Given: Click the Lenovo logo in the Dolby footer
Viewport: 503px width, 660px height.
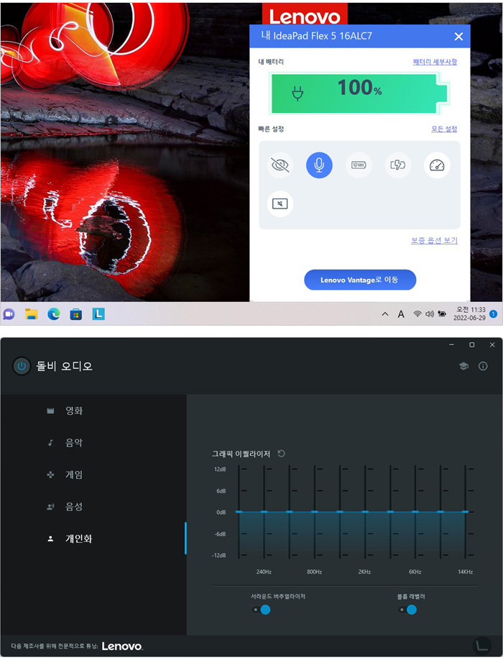Looking at the screenshot, I should coord(122,646).
